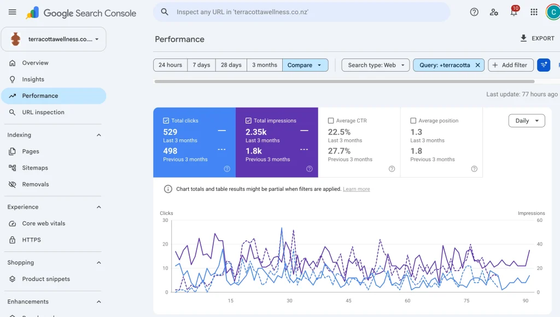
Task: Remove the Query +terracotta filter
Action: point(477,65)
